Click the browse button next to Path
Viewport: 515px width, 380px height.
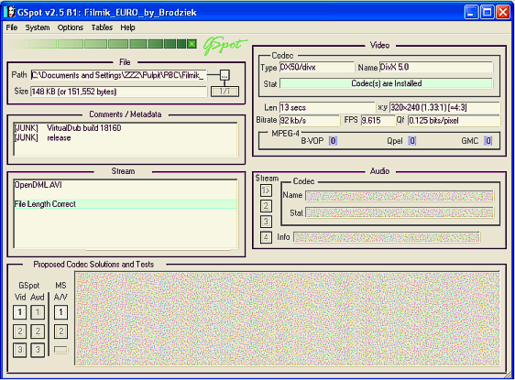point(225,75)
